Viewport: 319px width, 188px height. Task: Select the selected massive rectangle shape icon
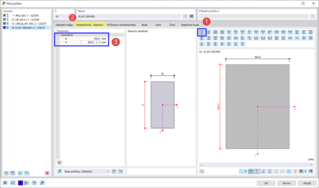tap(202, 32)
